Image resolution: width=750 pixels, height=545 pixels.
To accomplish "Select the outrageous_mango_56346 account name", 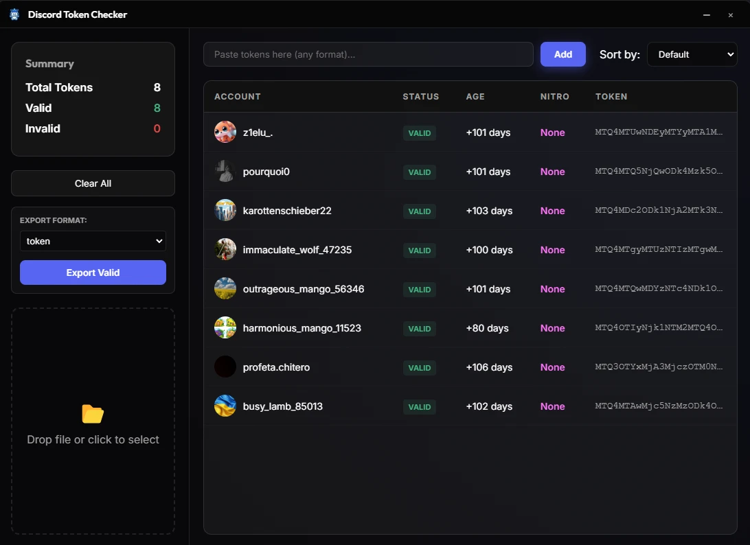I will pos(304,289).
